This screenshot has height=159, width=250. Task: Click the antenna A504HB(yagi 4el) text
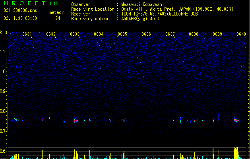[140, 19]
